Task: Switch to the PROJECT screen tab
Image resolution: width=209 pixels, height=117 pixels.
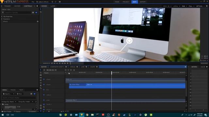Action: coord(126,2)
